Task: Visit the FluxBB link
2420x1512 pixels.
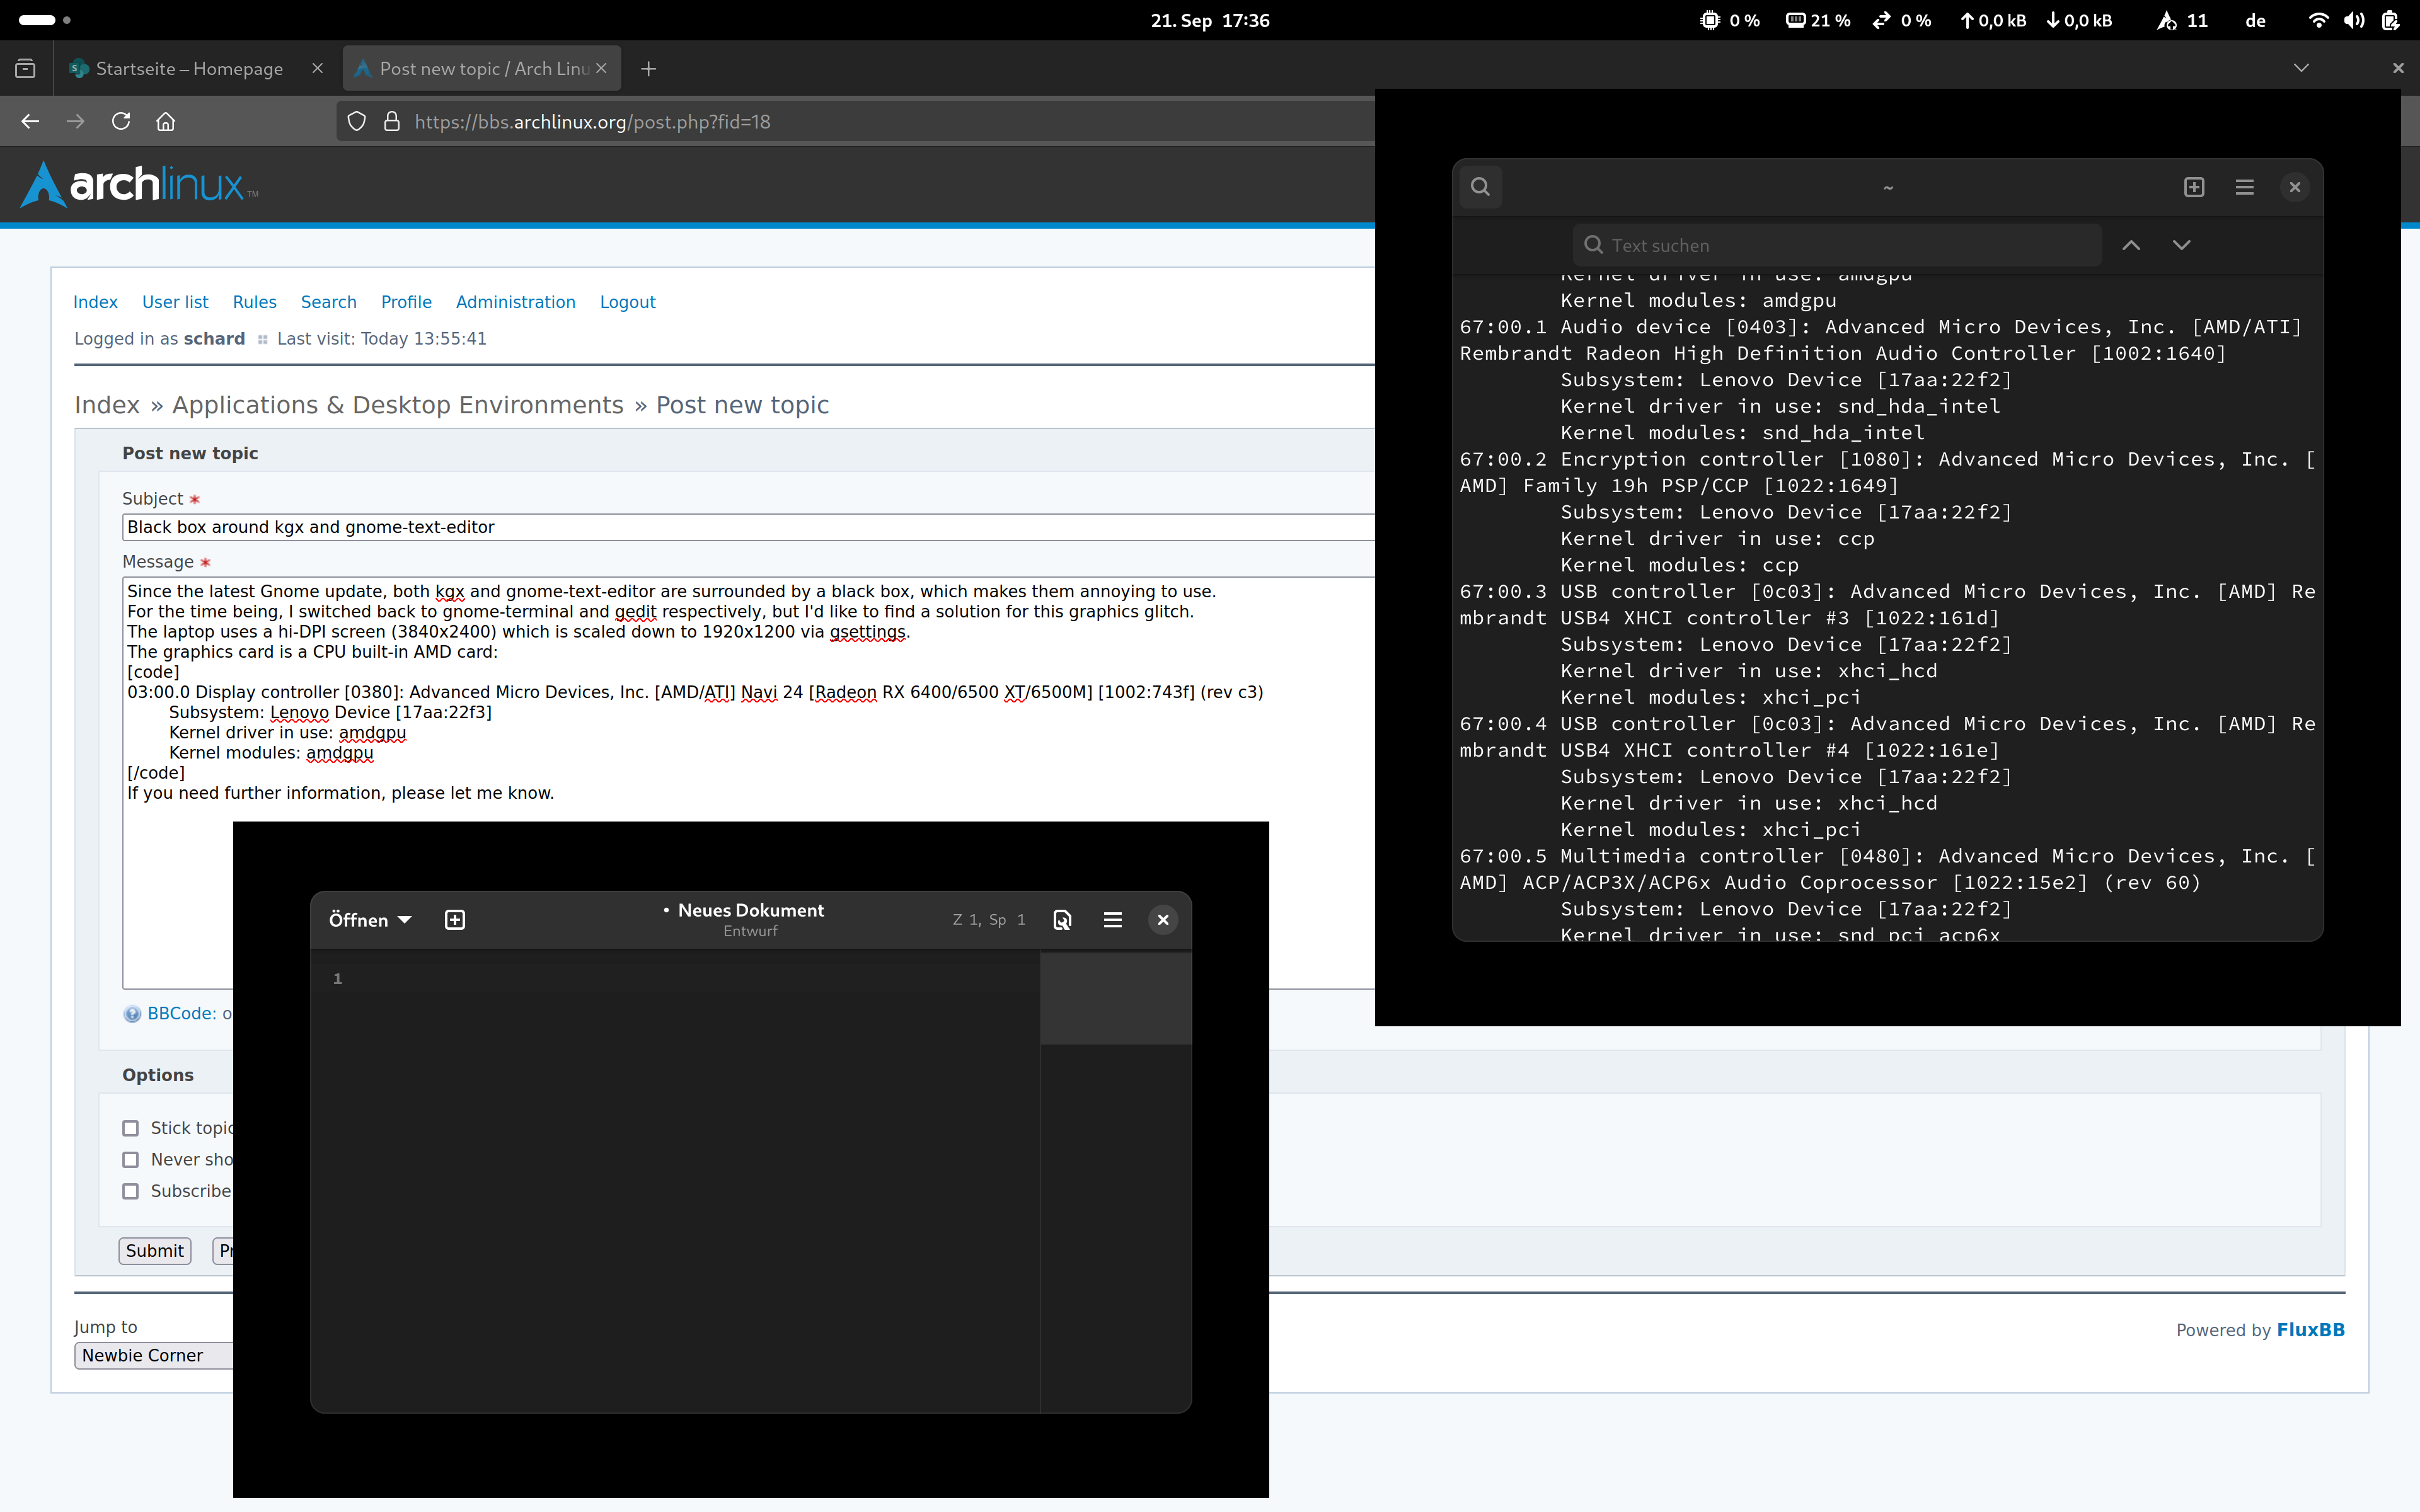Action: [2310, 1330]
